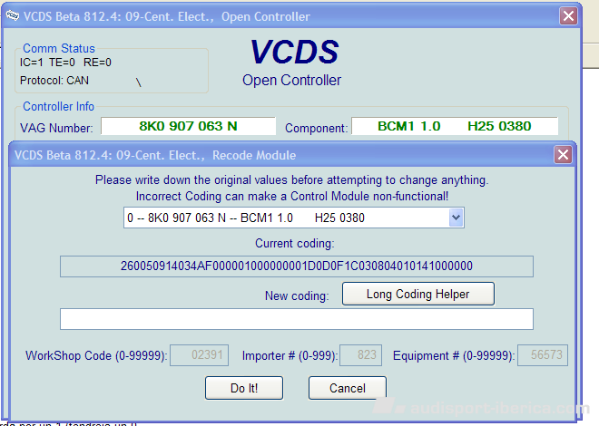This screenshot has width=599, height=426.
Task: Click the Current coding: label
Action: [x=295, y=243]
